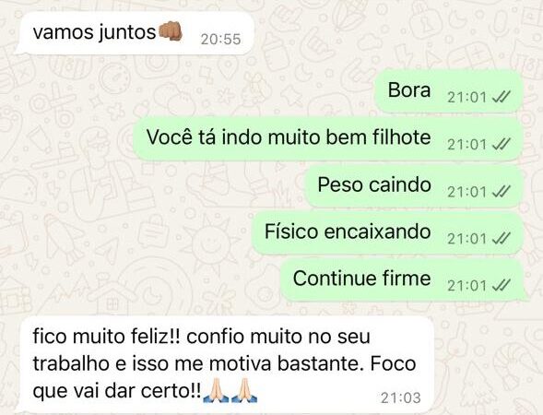The height and width of the screenshot is (415, 543).
Task: Tap the 21:03 timestamp on last message
Action: click(401, 397)
